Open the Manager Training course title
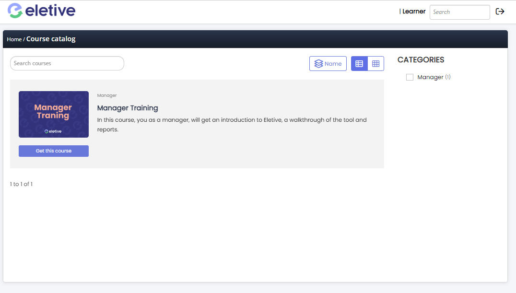Screen dimensions: 516x293 coord(128,108)
